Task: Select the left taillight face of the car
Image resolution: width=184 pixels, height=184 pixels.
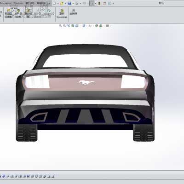Action: pyautogui.click(x=37, y=82)
